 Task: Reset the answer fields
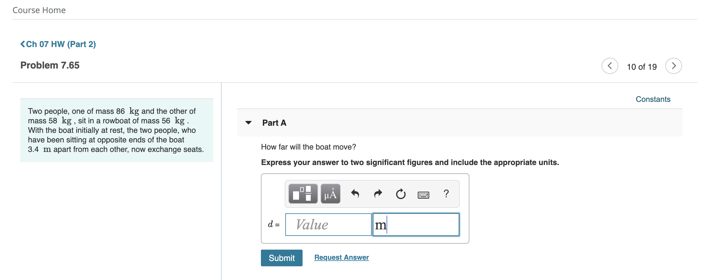[x=401, y=194]
